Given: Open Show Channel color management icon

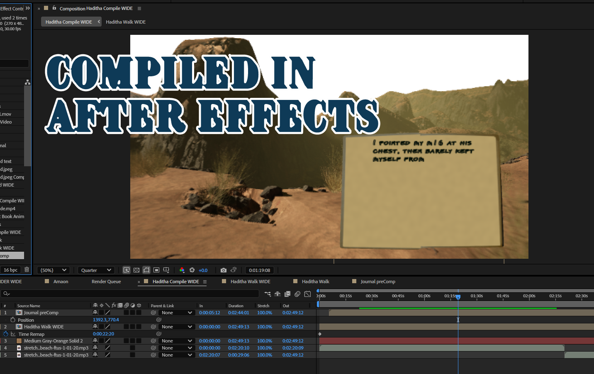Looking at the screenshot, I should click(182, 270).
